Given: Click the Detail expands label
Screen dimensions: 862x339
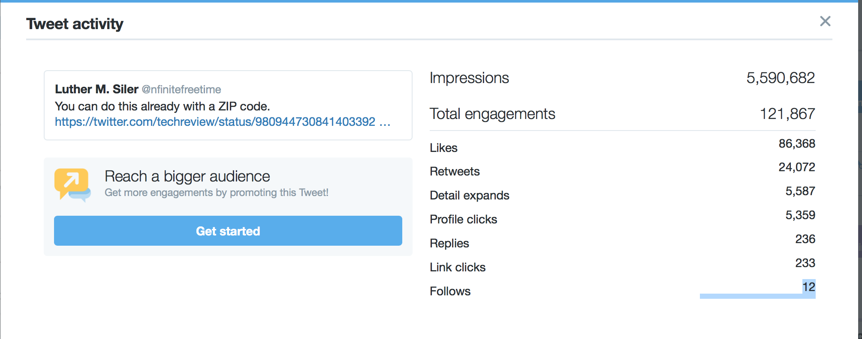Looking at the screenshot, I should coord(469,195).
